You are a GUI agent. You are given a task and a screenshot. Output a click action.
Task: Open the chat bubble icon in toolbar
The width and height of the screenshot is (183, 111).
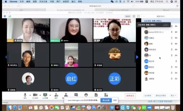coord(76,95)
